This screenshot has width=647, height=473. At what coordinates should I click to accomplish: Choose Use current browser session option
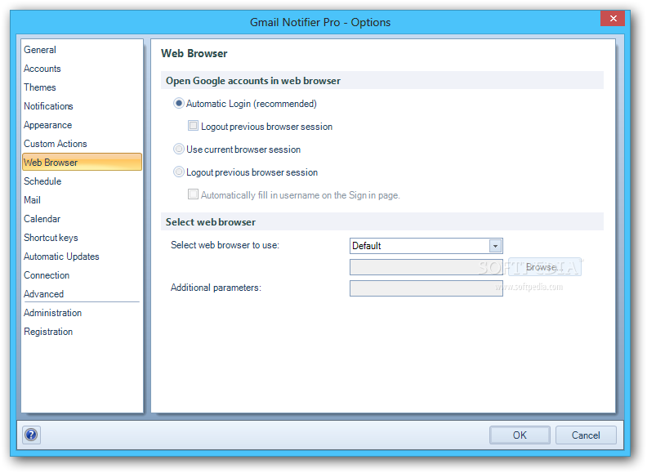pyautogui.click(x=178, y=149)
